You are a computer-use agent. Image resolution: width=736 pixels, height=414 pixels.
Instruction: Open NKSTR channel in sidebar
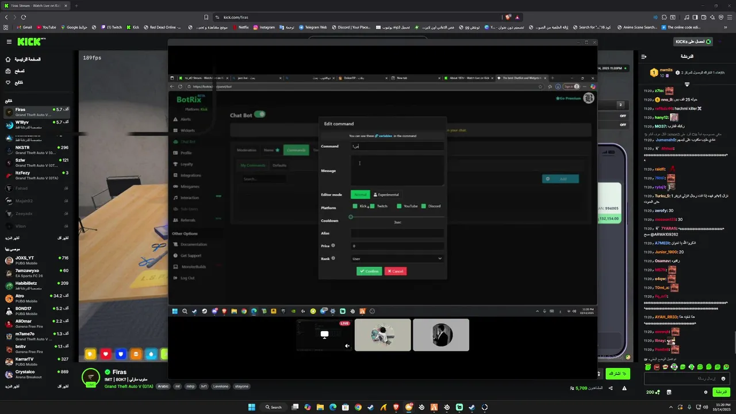pyautogui.click(x=36, y=150)
